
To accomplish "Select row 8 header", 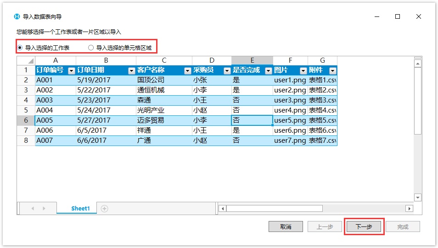I will tap(26, 140).
